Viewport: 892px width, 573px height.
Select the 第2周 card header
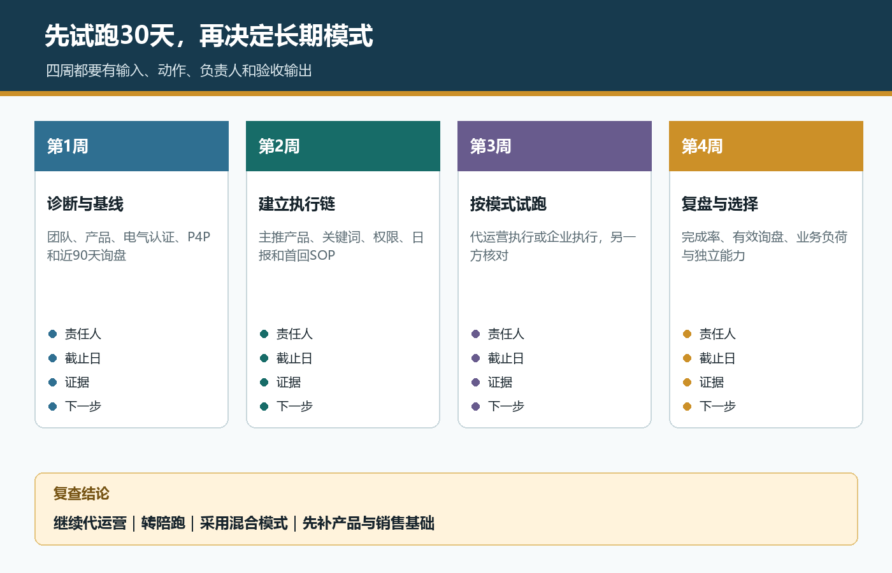pos(343,146)
